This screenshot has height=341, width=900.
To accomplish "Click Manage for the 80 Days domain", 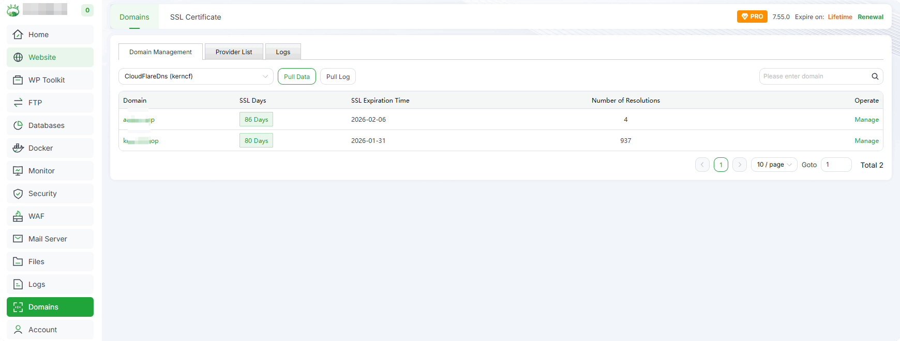I will point(866,140).
